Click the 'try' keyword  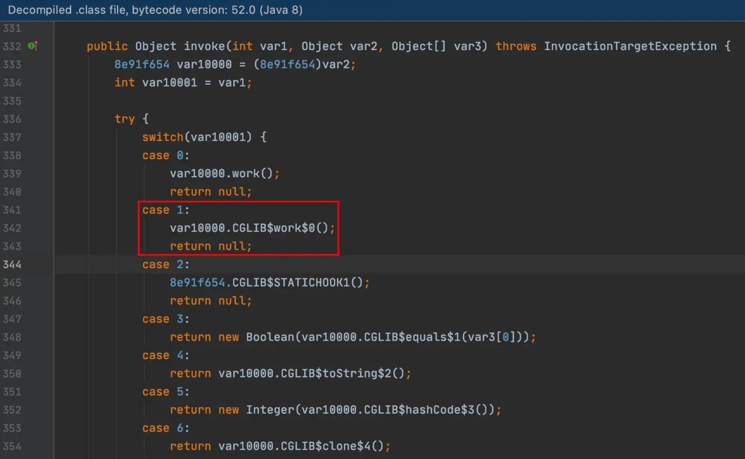[124, 119]
